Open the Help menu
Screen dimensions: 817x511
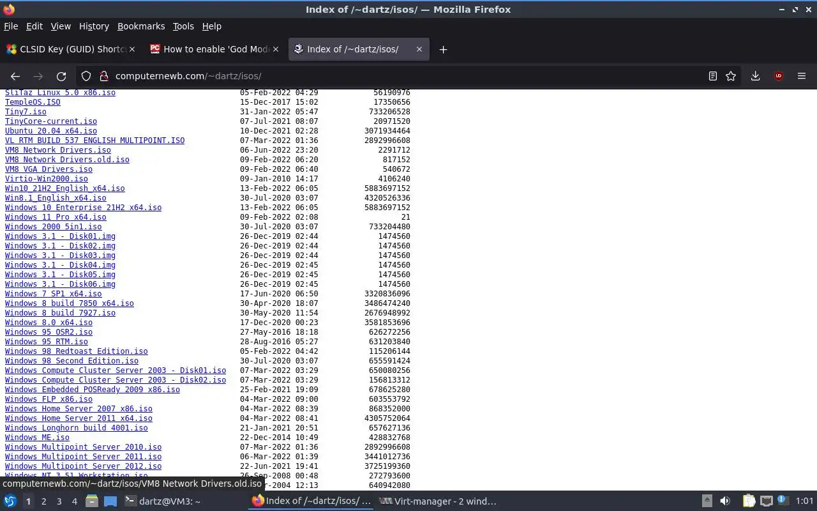211,26
